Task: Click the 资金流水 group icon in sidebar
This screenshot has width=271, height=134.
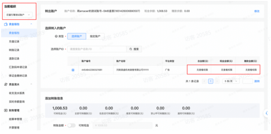Action: (x=6, y=84)
